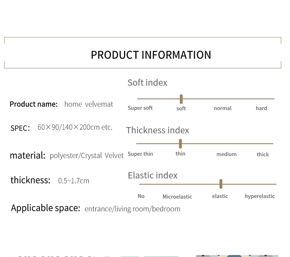Viewport: 290px width, 257px height.
Task: Click the 'No' elastic label
Action: (141, 196)
